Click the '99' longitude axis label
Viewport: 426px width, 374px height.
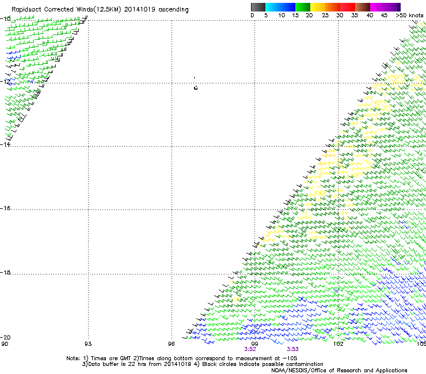254,344
